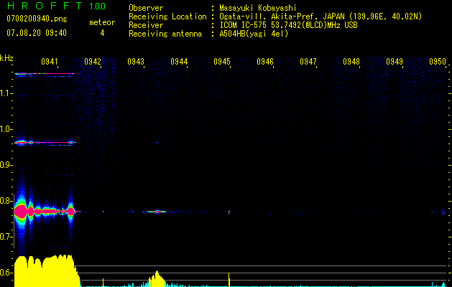Viewport: 452px width, 287px height.
Task: Click the date stamp 07.08.20 09:40
Action: (37, 33)
